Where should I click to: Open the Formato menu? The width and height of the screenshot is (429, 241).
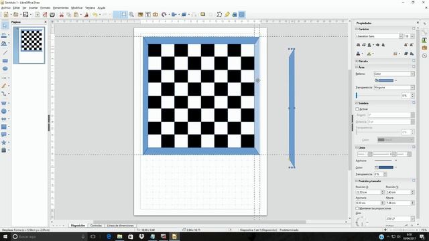click(x=46, y=8)
